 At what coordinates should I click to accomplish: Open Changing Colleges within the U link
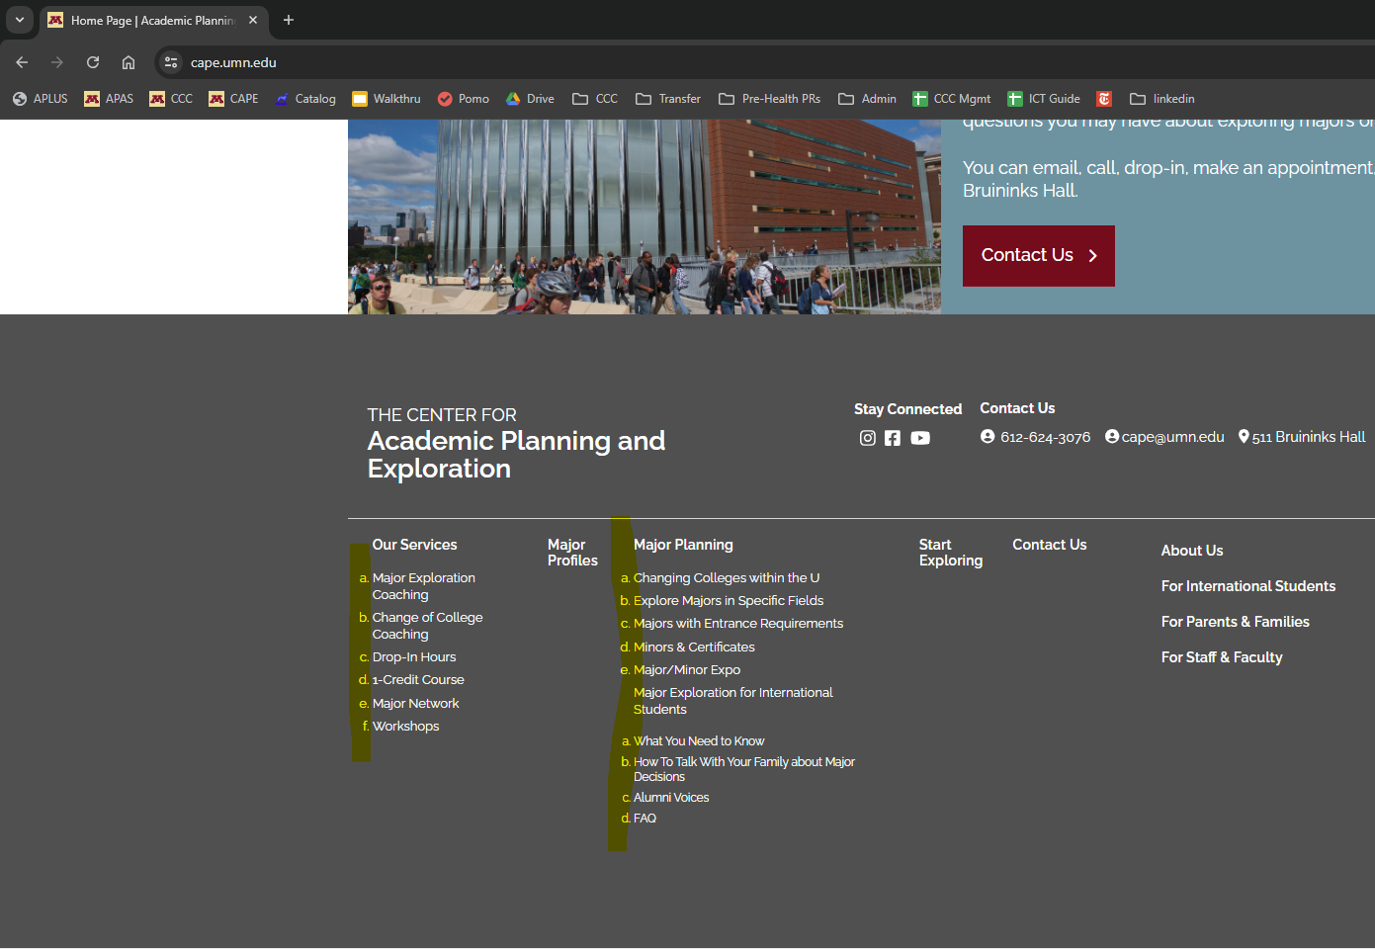[727, 577]
